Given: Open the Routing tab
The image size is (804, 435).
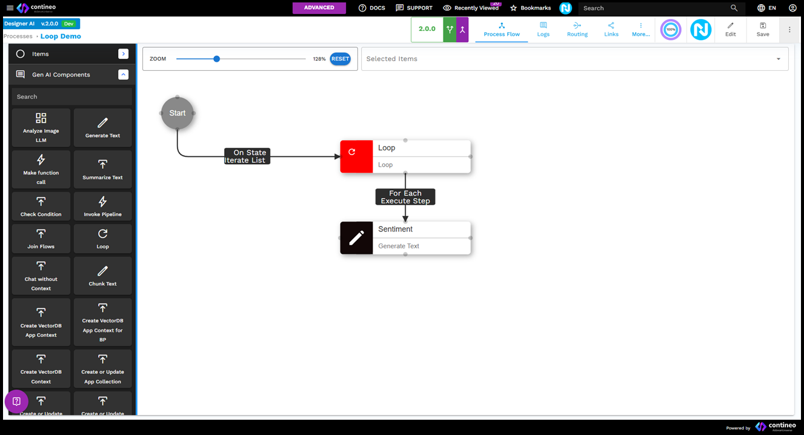Looking at the screenshot, I should tap(577, 29).
